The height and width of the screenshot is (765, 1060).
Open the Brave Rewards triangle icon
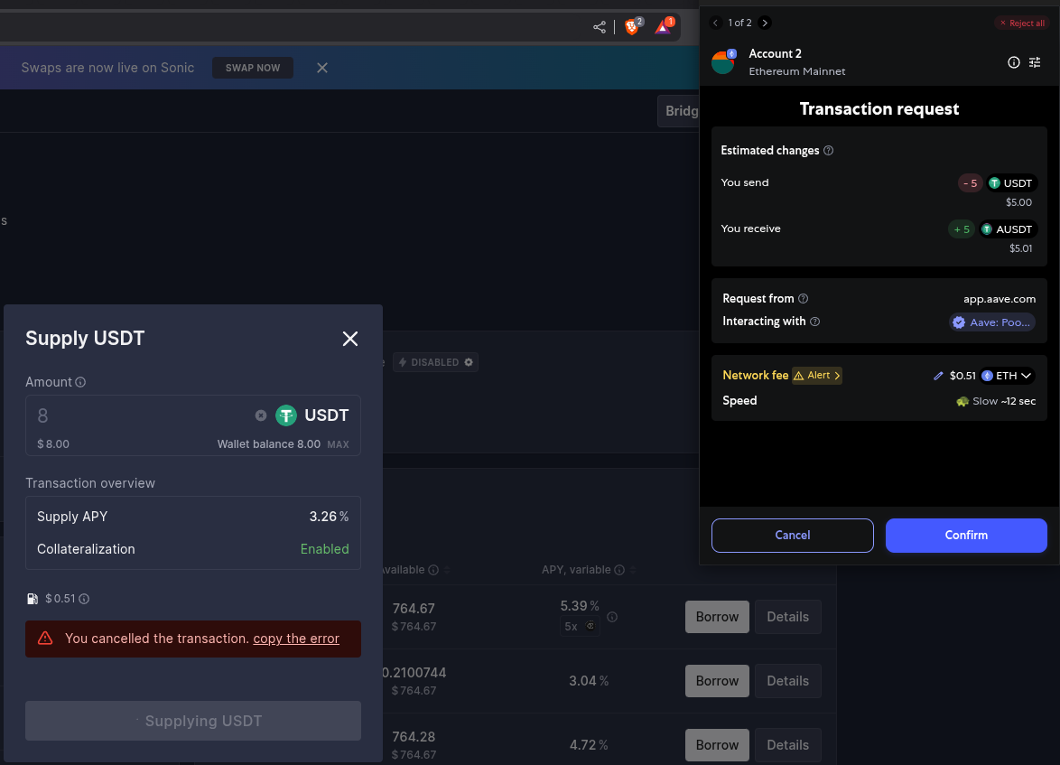tap(663, 26)
